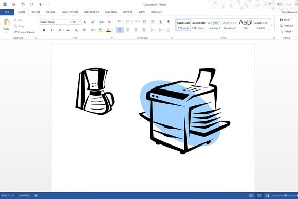The image size is (298, 199).
Task: Click the Increase Indent icon
Action: (x=153, y=22)
